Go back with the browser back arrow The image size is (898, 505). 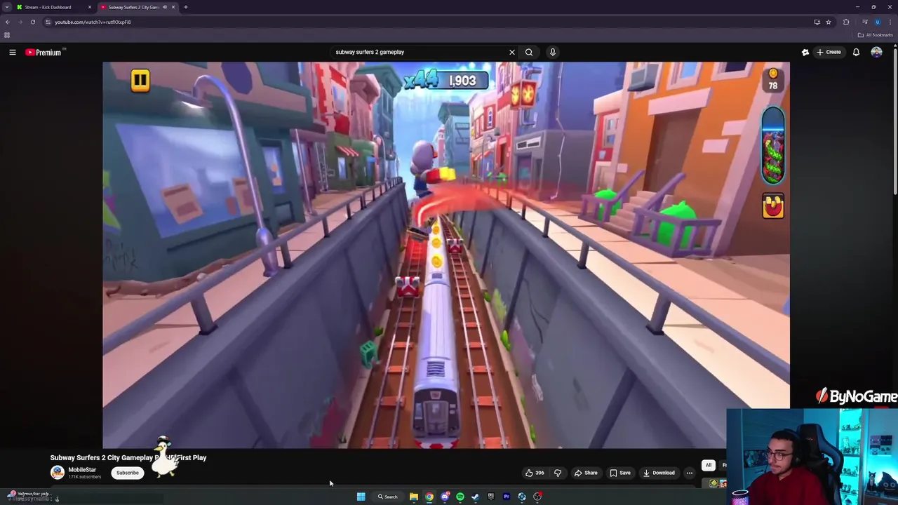click(x=8, y=22)
